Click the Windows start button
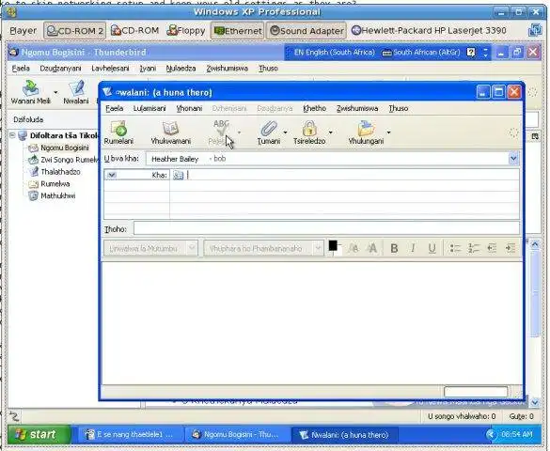550x451 pixels. pos(39,434)
